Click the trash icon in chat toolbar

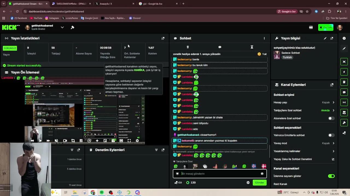point(188,47)
